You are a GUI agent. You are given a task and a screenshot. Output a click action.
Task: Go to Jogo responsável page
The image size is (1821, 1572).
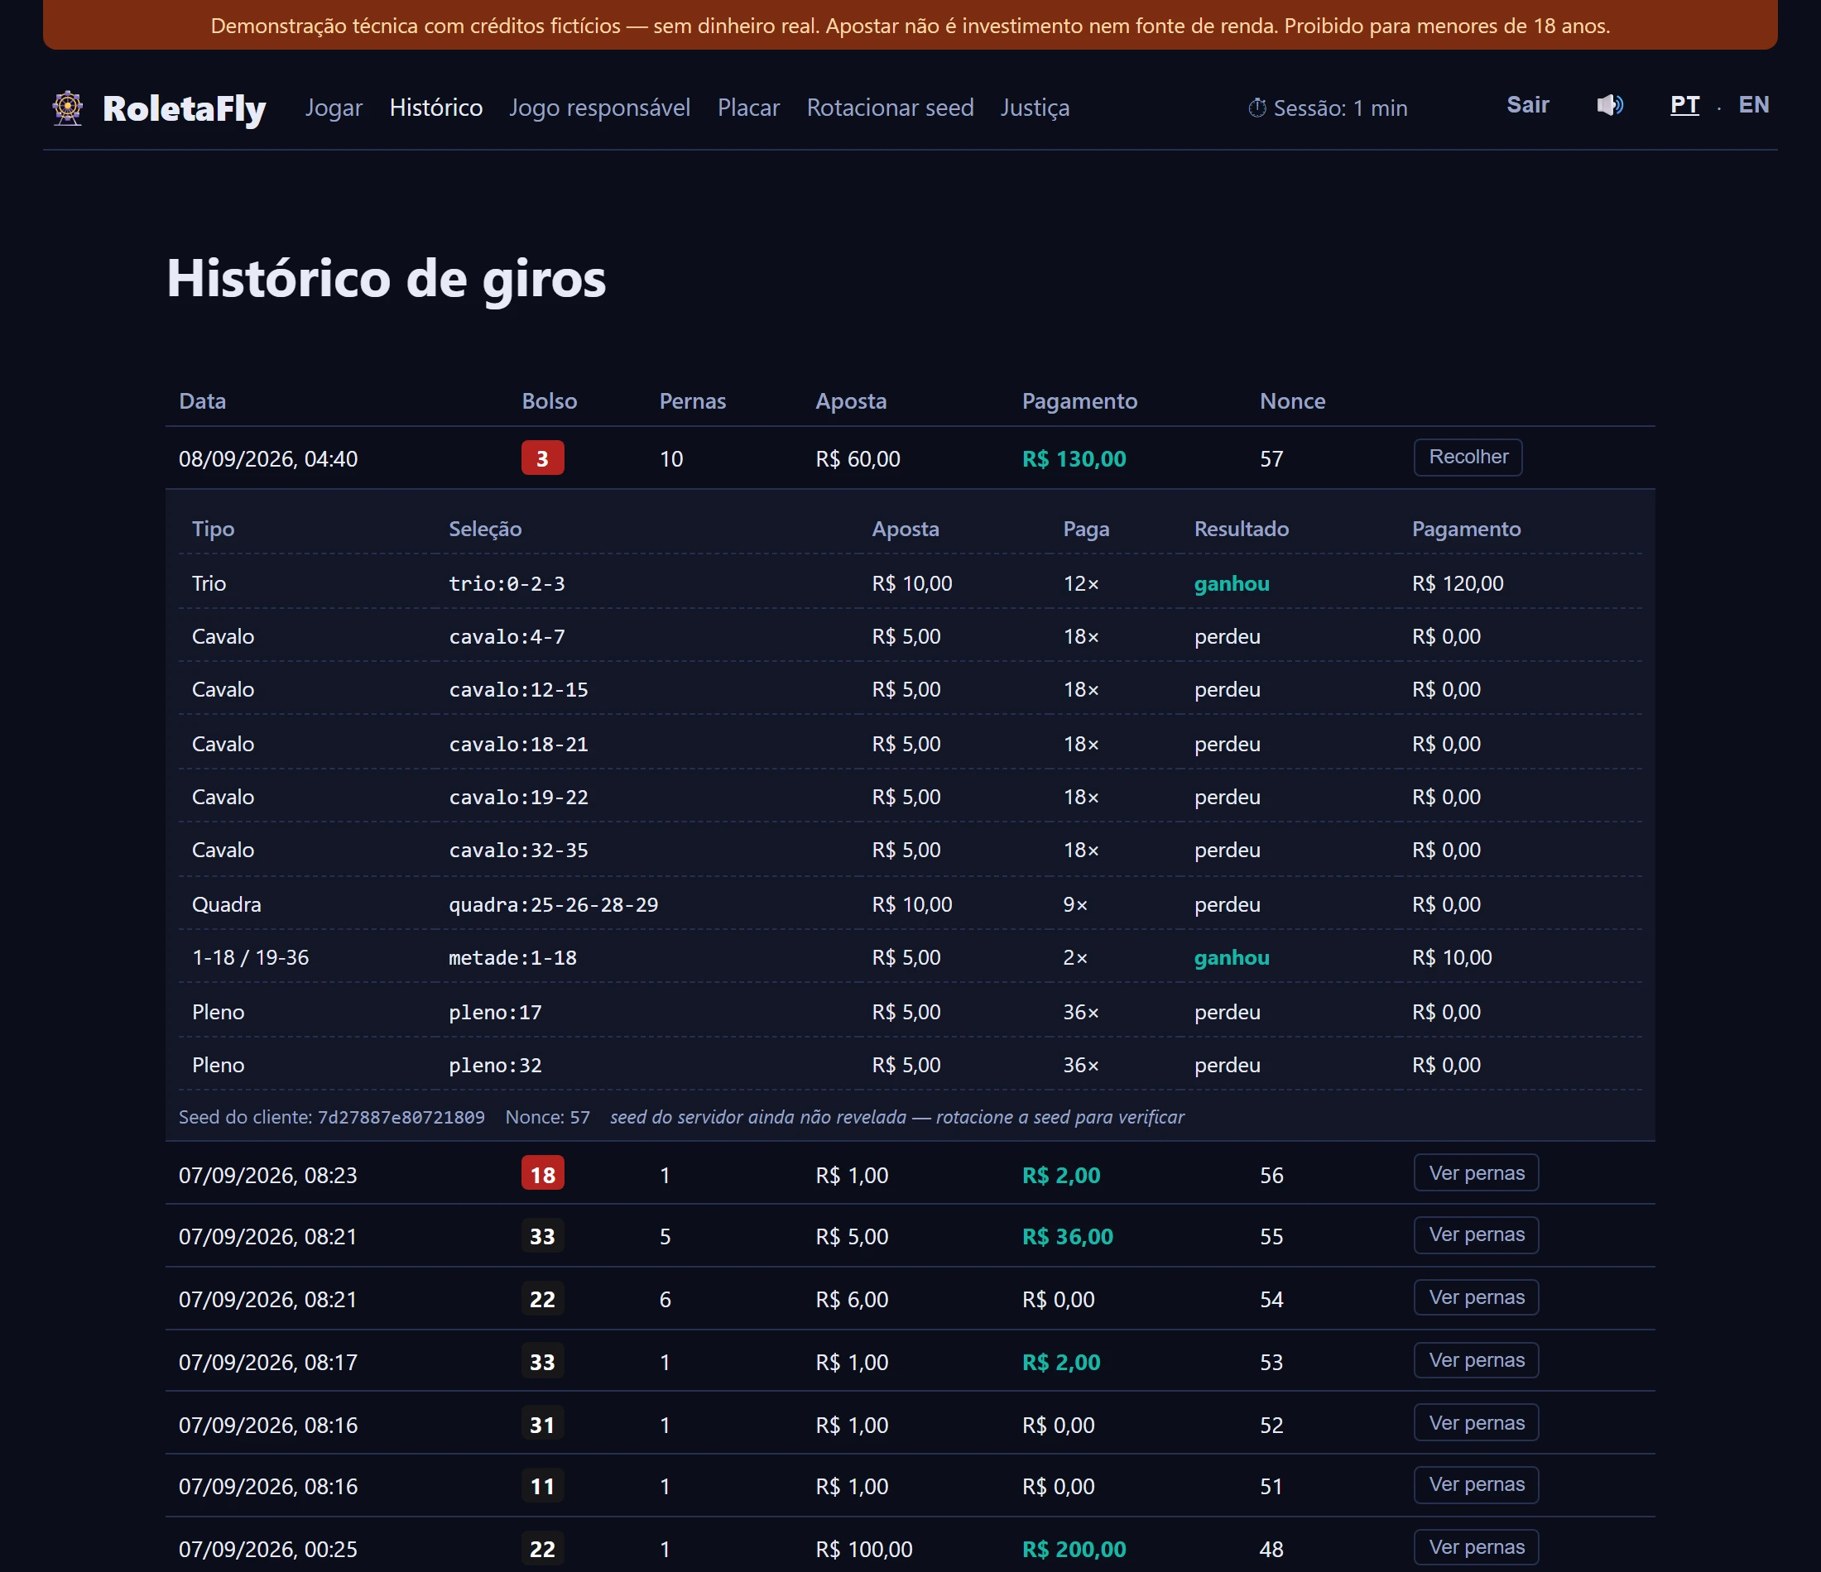click(599, 108)
